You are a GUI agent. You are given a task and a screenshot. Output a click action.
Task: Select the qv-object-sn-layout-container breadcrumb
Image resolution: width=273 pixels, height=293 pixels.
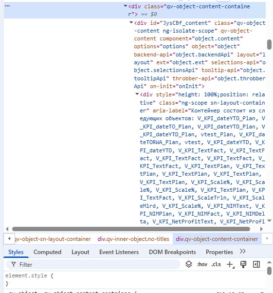tap(53, 239)
